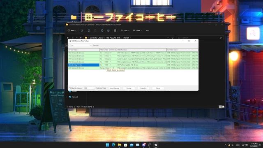Open Explorer's recent locations chevron

point(77,38)
